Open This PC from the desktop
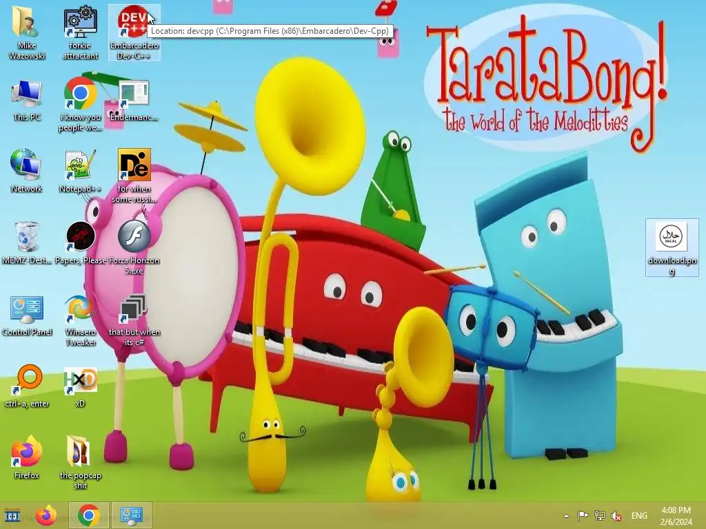Image resolution: width=706 pixels, height=529 pixels. (x=27, y=101)
